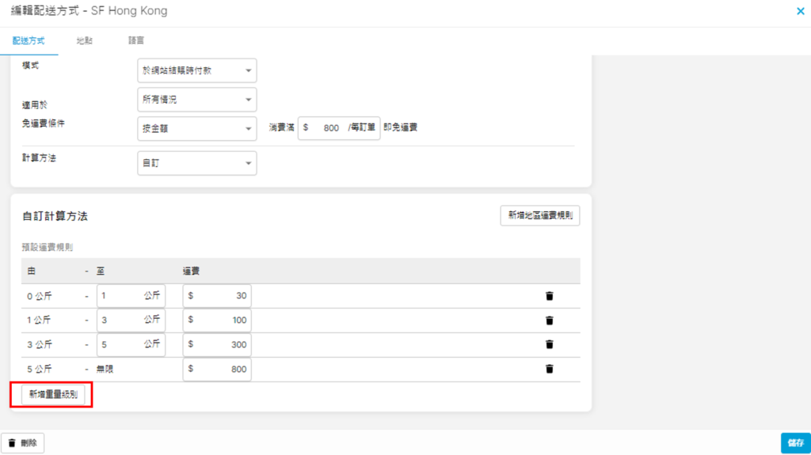Delete the 1 to 3 公斤 weight row
Viewport: 811px width, 455px height.
(x=549, y=320)
